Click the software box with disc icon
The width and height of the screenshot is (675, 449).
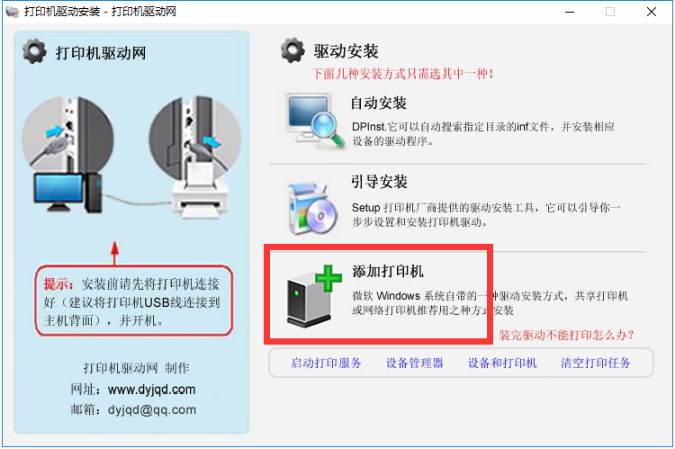pos(312,209)
